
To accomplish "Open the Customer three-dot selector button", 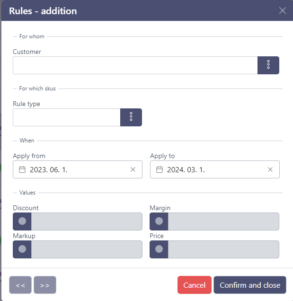I will (268, 65).
